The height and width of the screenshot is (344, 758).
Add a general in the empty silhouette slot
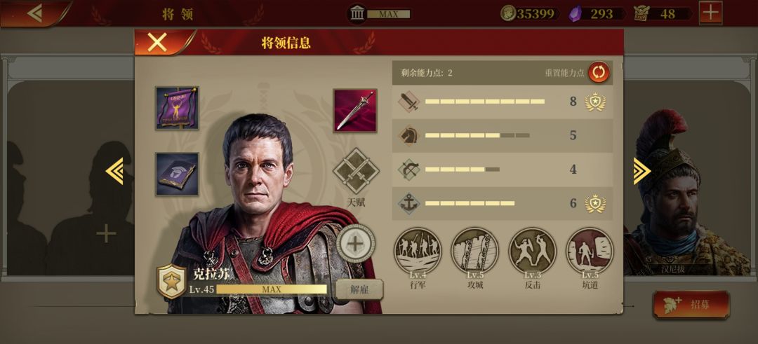(x=106, y=234)
